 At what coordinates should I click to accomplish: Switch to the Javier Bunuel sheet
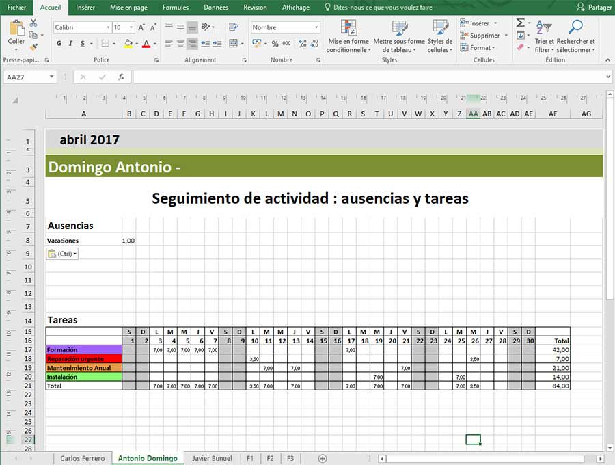[x=212, y=458]
